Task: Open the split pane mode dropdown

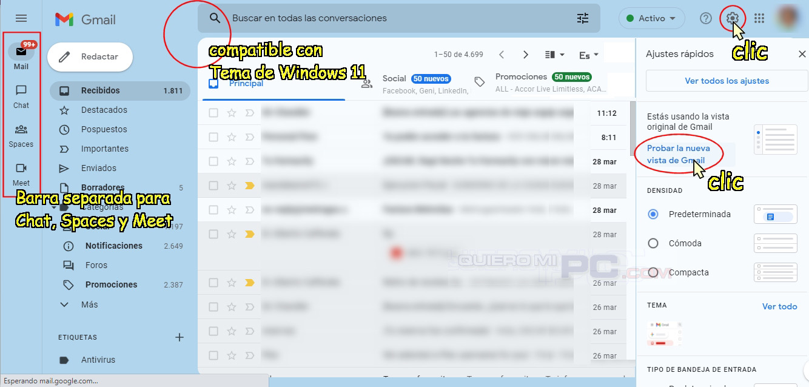Action: [x=555, y=55]
